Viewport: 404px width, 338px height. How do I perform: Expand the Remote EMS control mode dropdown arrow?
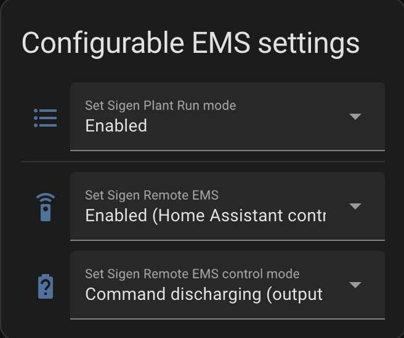pos(355,285)
